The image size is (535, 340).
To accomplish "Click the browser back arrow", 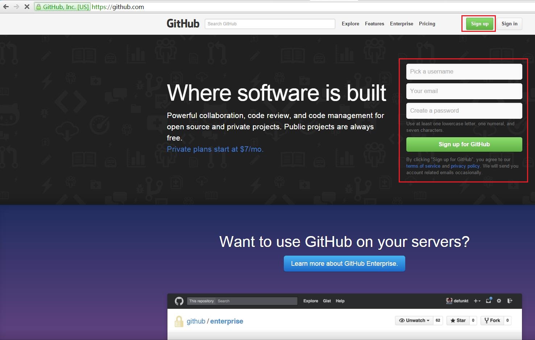I will click(x=6, y=7).
